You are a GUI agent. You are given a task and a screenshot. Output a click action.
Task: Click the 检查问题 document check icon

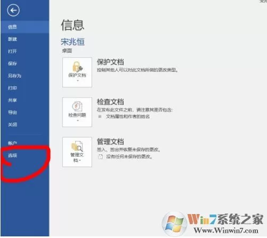tap(77, 106)
